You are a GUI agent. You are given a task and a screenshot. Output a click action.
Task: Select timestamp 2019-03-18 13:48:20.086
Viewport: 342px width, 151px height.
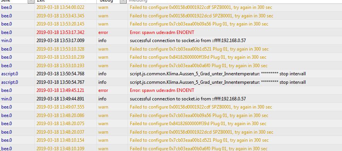pos(60,115)
